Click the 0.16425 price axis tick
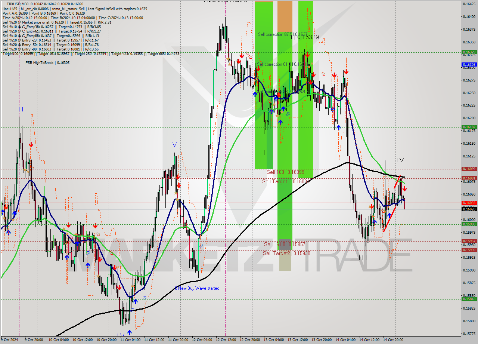The height and width of the screenshot is (344, 478). (469, 4)
